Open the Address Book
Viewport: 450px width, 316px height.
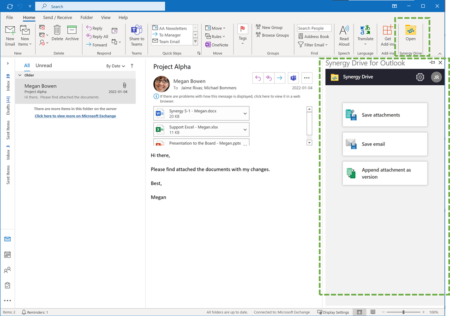coord(314,36)
